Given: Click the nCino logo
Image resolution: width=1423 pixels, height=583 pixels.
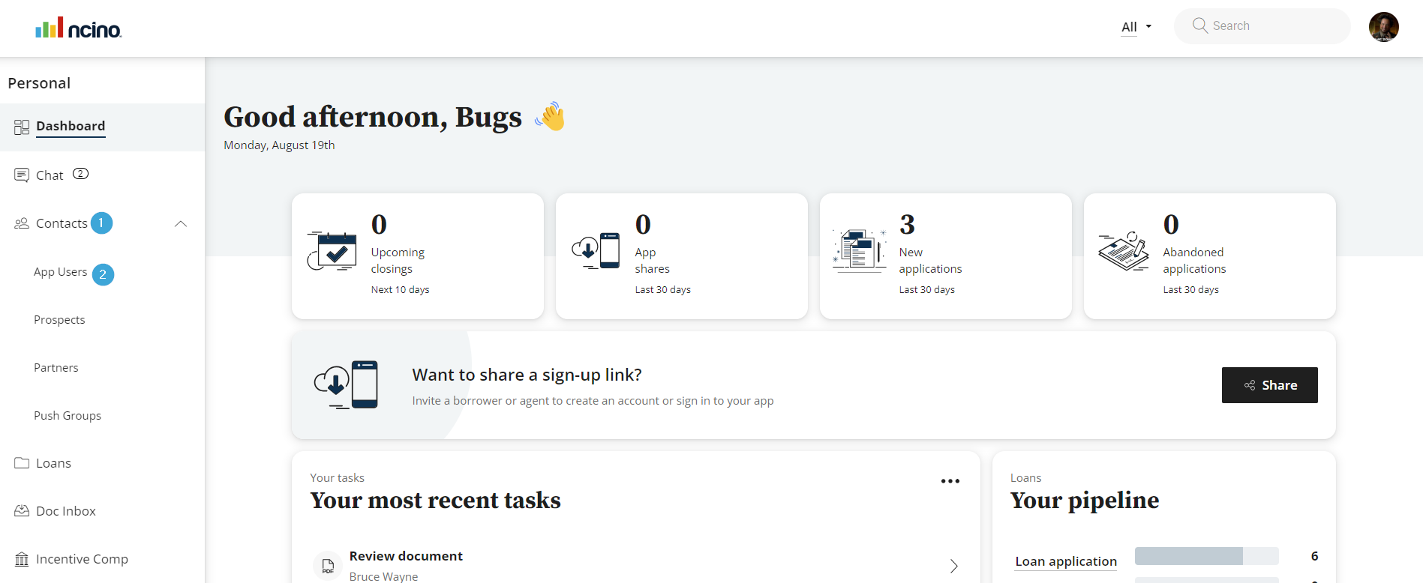Looking at the screenshot, I should 79,28.
